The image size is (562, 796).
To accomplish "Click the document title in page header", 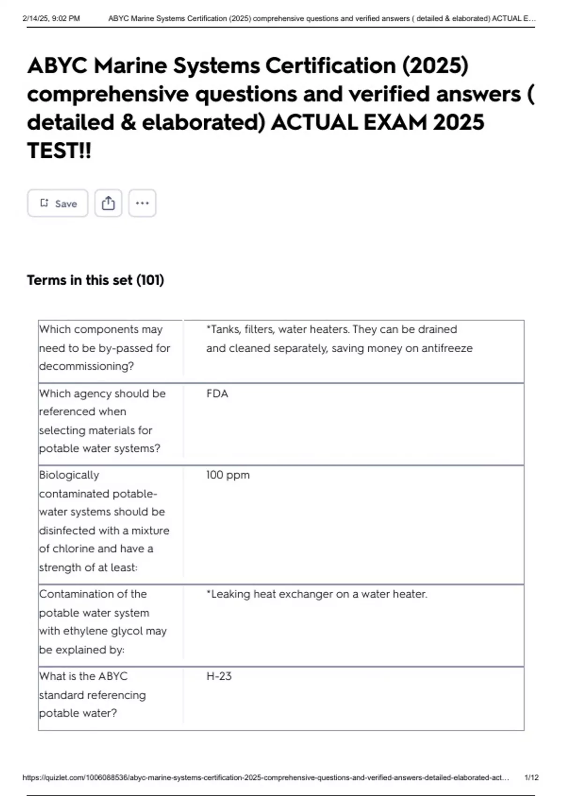I will coord(321,19).
